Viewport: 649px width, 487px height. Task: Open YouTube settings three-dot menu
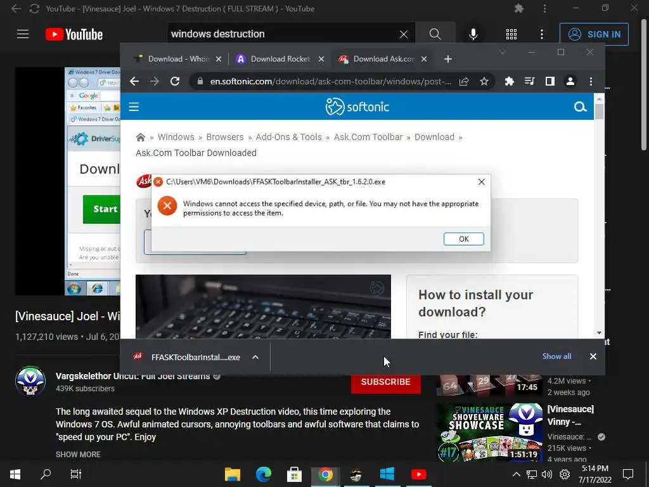tap(542, 34)
